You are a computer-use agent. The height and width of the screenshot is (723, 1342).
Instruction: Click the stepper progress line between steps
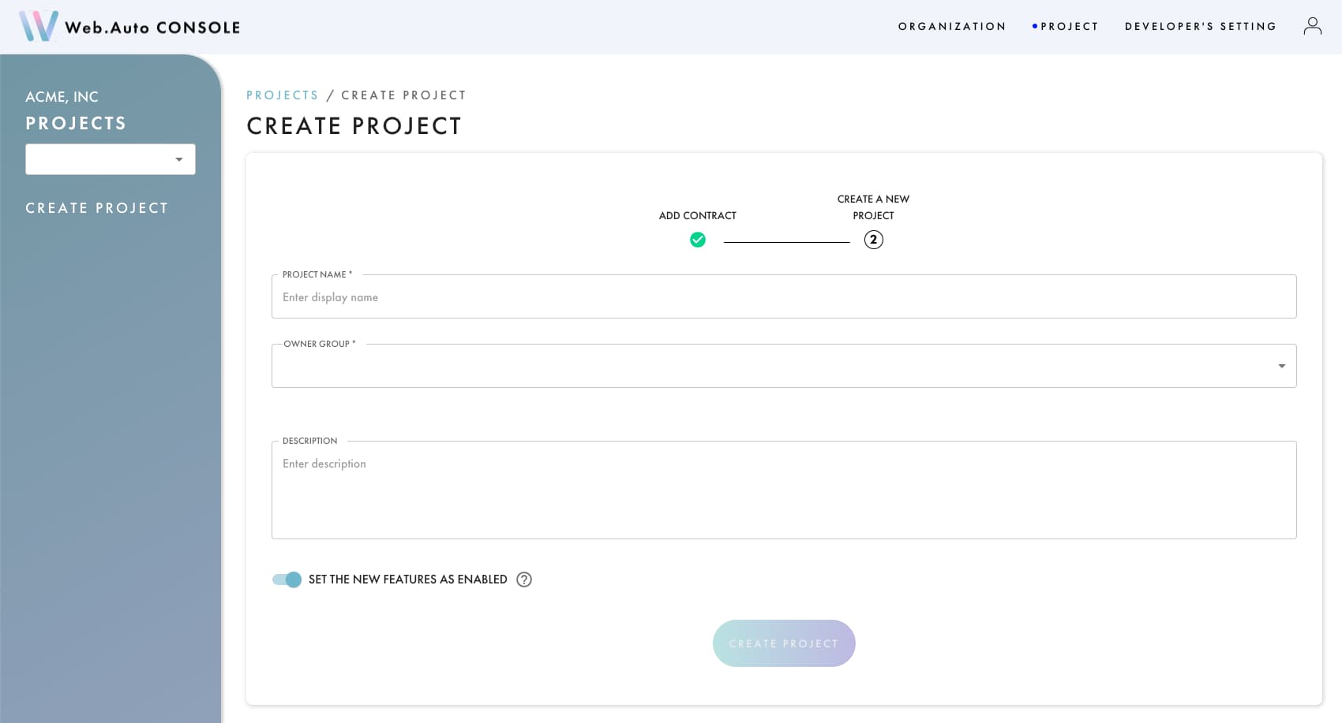[785, 240]
